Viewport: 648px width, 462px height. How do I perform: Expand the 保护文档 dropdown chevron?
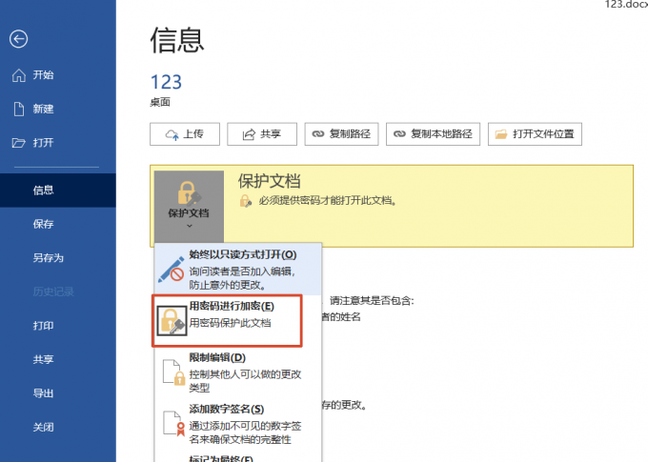click(190, 226)
